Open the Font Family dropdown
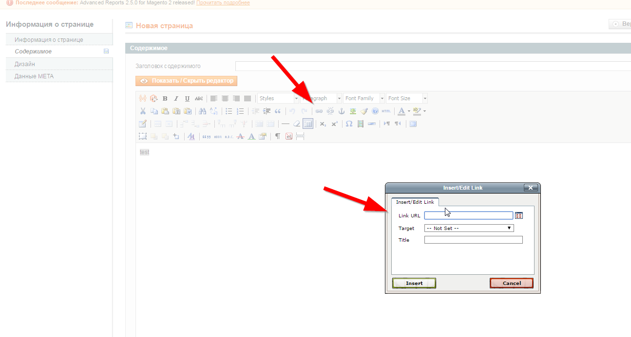 coord(364,98)
